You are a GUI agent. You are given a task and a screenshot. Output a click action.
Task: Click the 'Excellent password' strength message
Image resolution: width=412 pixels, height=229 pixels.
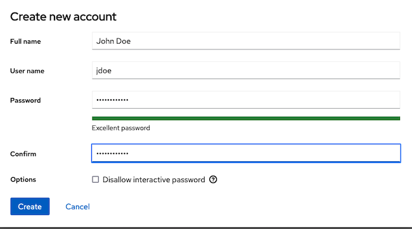pos(121,128)
